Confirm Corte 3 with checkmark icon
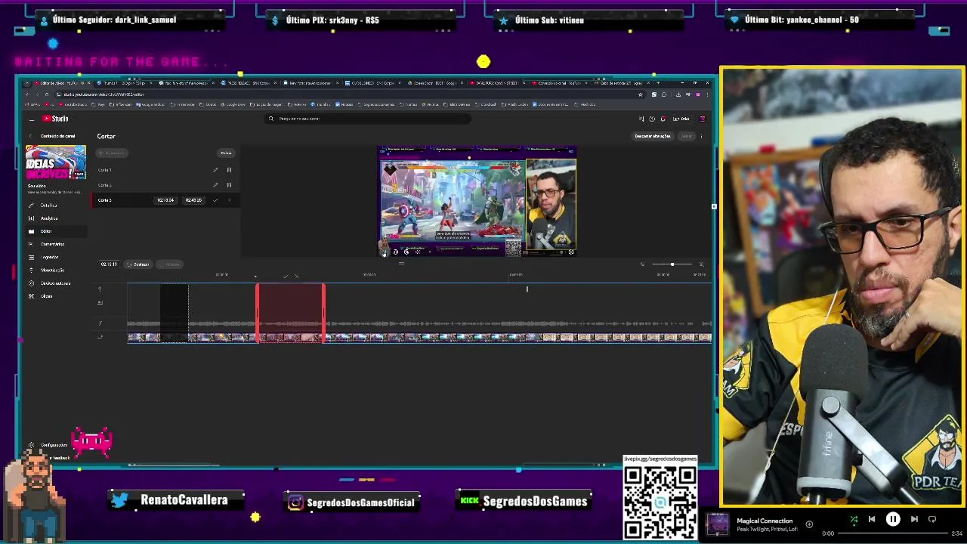This screenshot has width=967, height=544. (215, 200)
